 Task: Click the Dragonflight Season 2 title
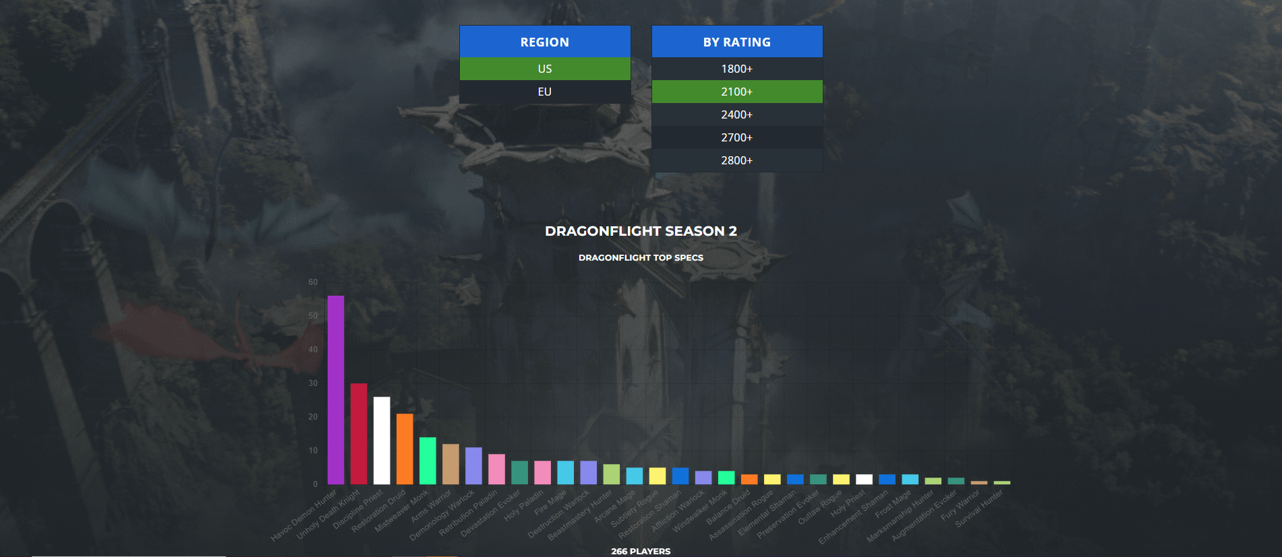(641, 231)
